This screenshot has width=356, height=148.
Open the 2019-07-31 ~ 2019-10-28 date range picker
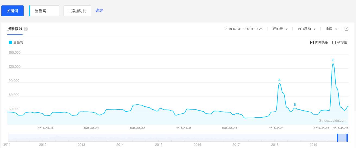pyautogui.click(x=243, y=29)
